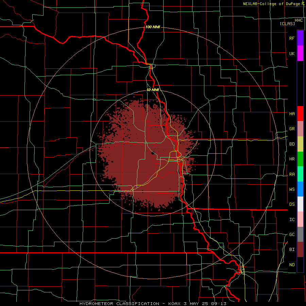This screenshot has width=306, height=306.
Task: Click the GC legend label
Action: coord(292,234)
